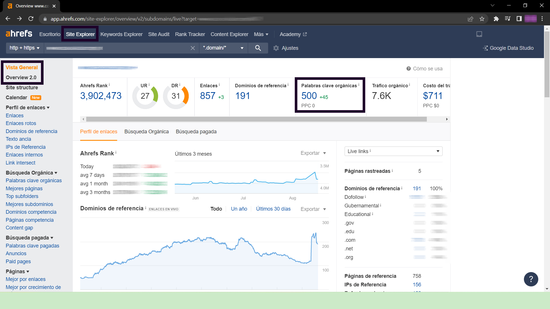
Task: Open Rank Tracker
Action: tap(190, 34)
